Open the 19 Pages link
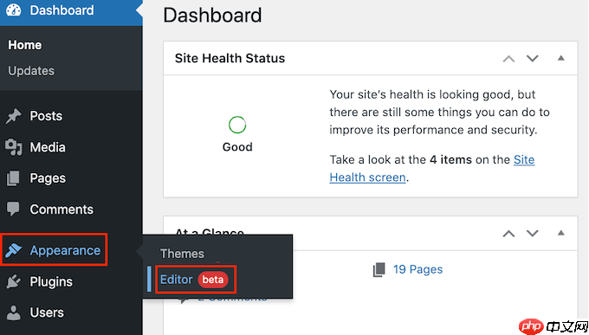Viewport: 589px width, 335px height. coord(417,269)
